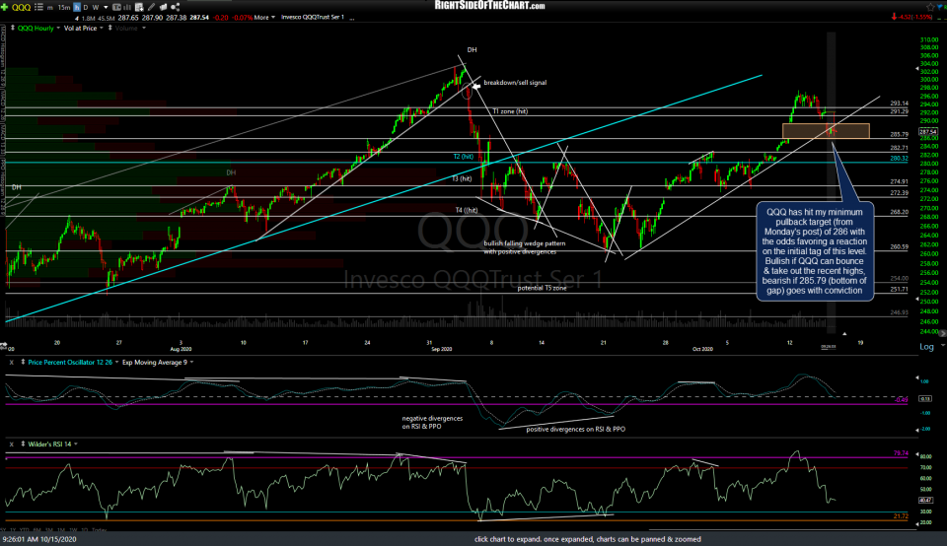Open the bar chart style icon

click(x=127, y=7)
